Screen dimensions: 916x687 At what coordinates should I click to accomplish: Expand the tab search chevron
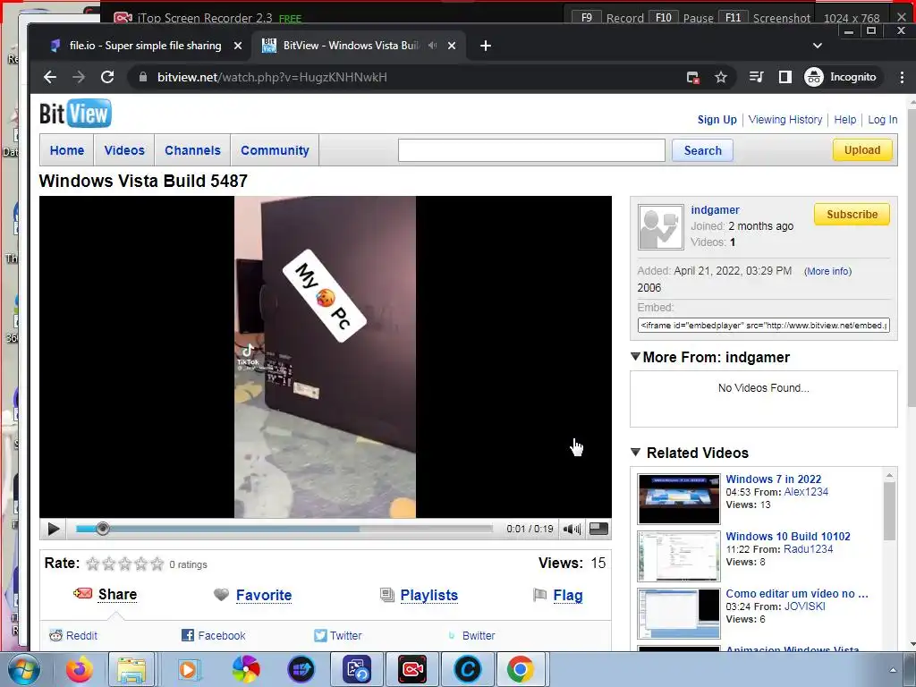[818, 46]
